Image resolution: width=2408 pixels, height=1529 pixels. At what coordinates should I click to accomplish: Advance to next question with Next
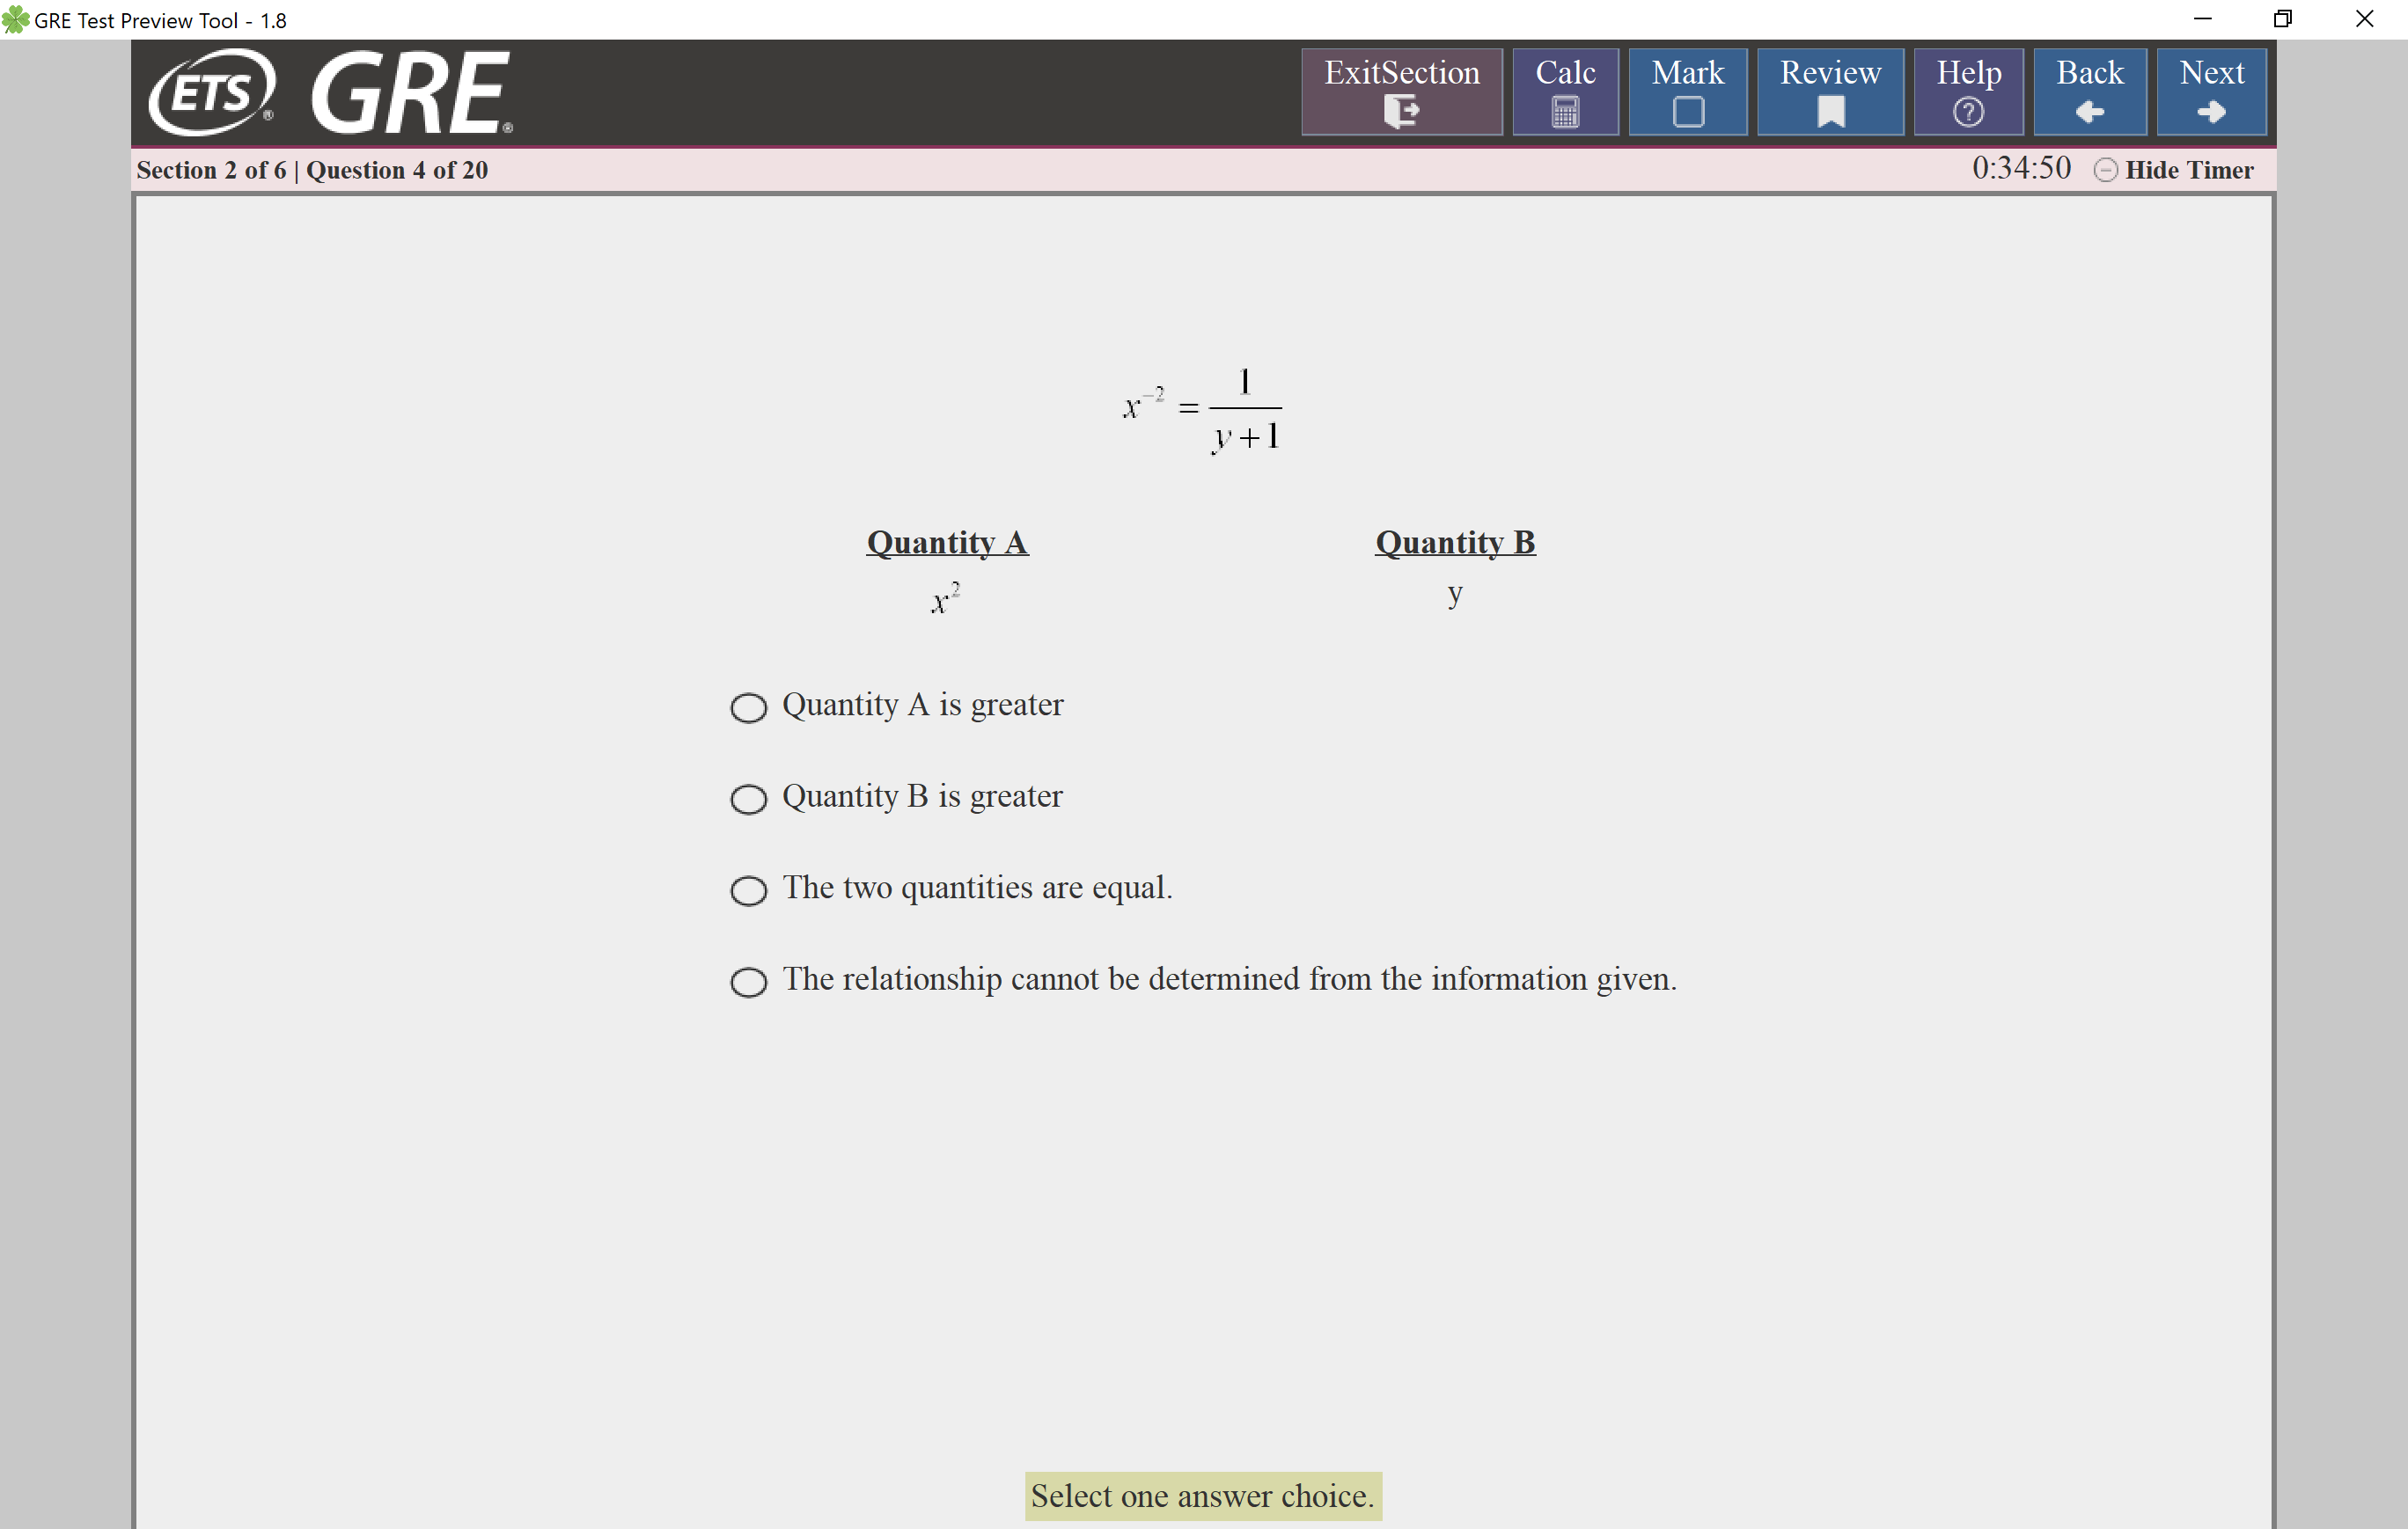point(2213,91)
